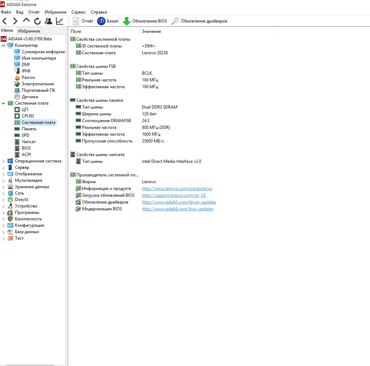Expand the Операционная система node
This screenshot has width=370, height=366.
tap(3, 161)
